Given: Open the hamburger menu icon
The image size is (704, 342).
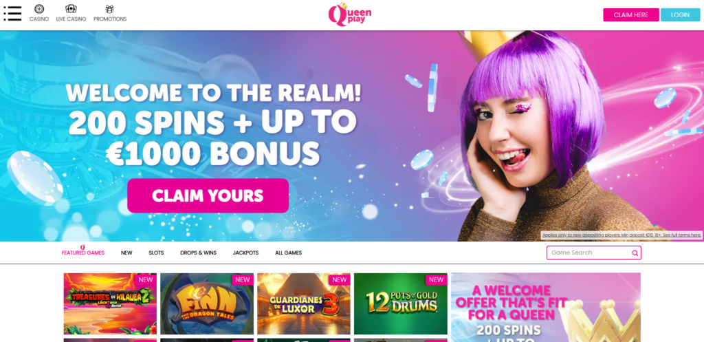Looking at the screenshot, I should (12, 14).
